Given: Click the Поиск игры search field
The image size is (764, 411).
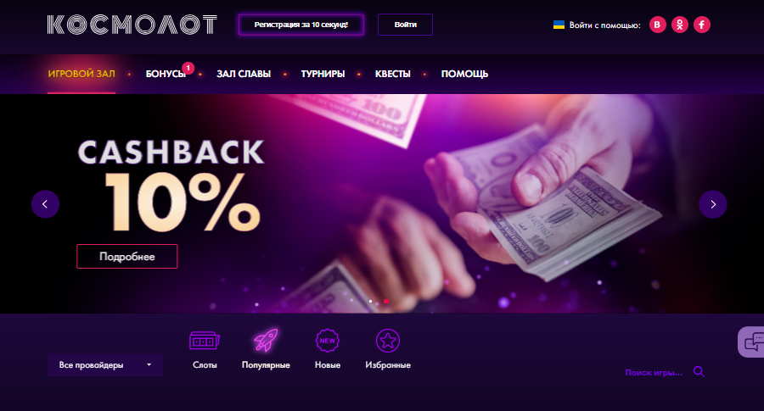Looking at the screenshot, I should (x=654, y=373).
